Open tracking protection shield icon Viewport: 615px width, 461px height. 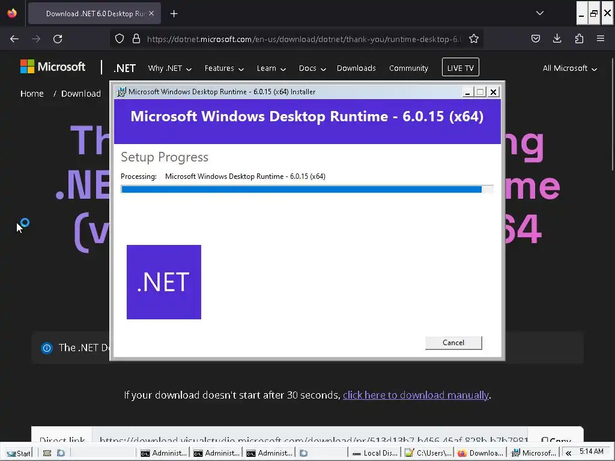click(120, 39)
